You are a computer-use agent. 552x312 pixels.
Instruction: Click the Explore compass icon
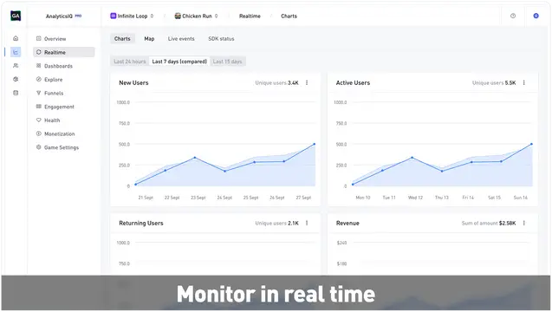[39, 79]
